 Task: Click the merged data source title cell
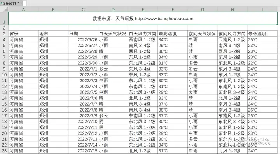(143, 18)
